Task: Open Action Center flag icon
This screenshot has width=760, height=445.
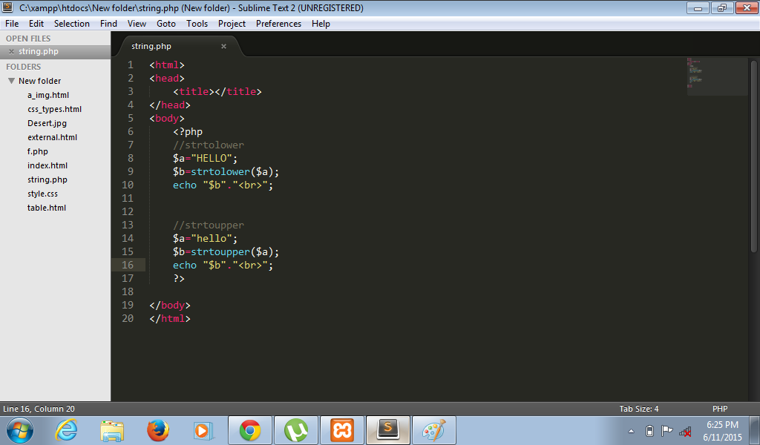Action: tap(667, 430)
